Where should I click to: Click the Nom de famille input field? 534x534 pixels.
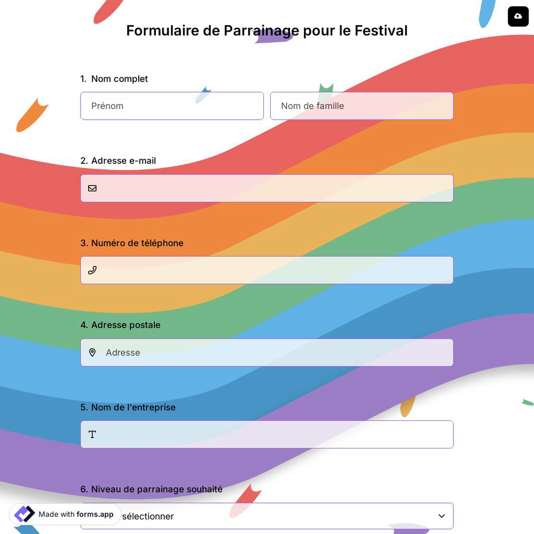click(x=362, y=106)
